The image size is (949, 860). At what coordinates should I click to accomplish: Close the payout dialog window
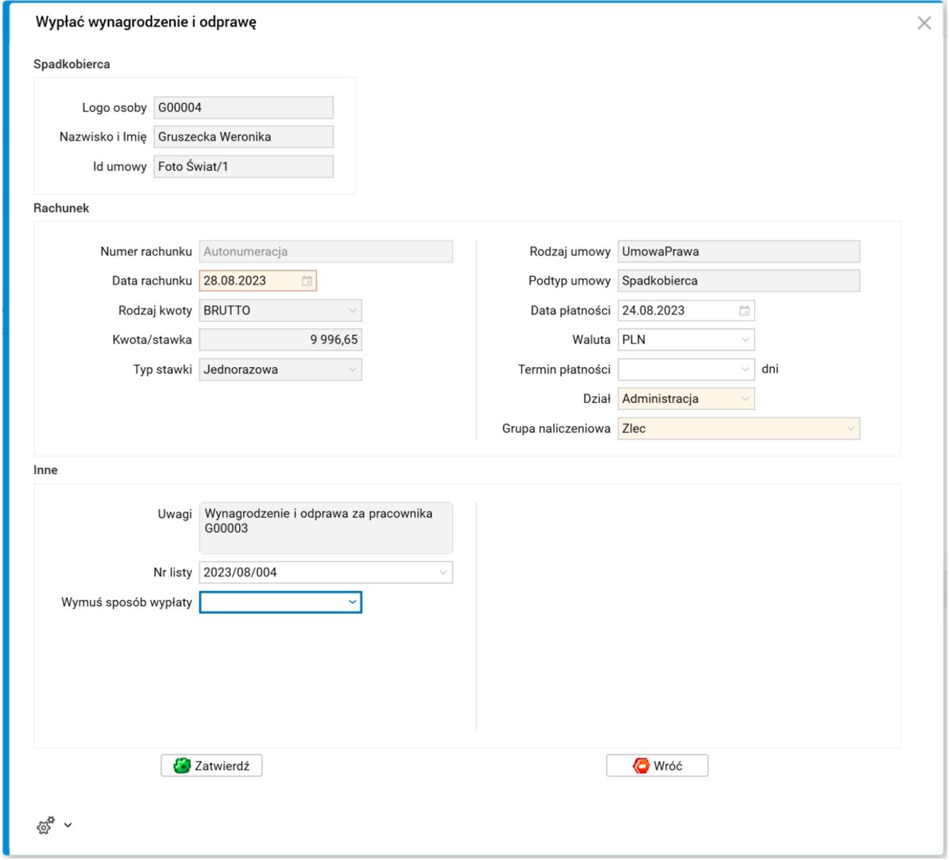[x=924, y=23]
